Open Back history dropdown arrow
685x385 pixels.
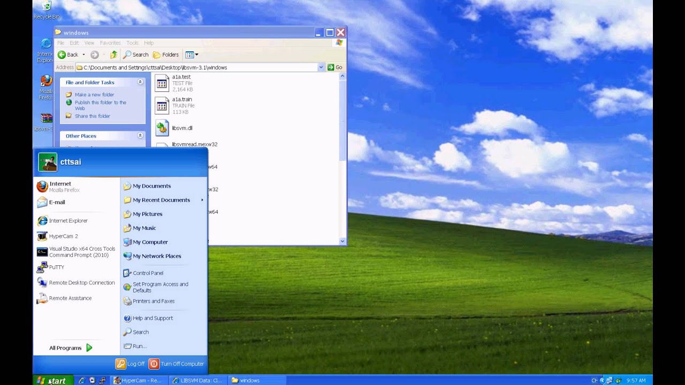click(x=83, y=55)
